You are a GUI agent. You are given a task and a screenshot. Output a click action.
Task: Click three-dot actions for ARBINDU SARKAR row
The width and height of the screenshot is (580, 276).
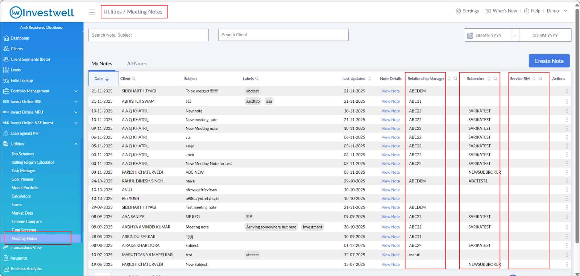567,236
